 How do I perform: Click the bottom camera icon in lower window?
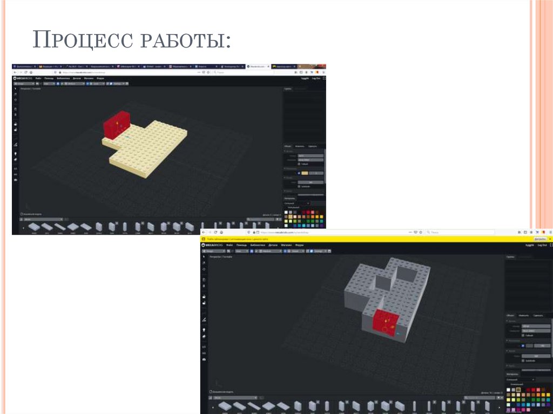[x=204, y=359]
